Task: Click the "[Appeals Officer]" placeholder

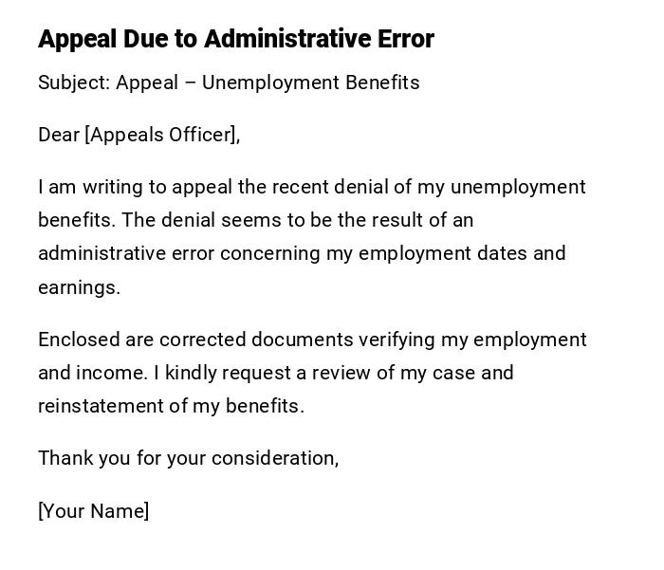Action: (x=161, y=135)
